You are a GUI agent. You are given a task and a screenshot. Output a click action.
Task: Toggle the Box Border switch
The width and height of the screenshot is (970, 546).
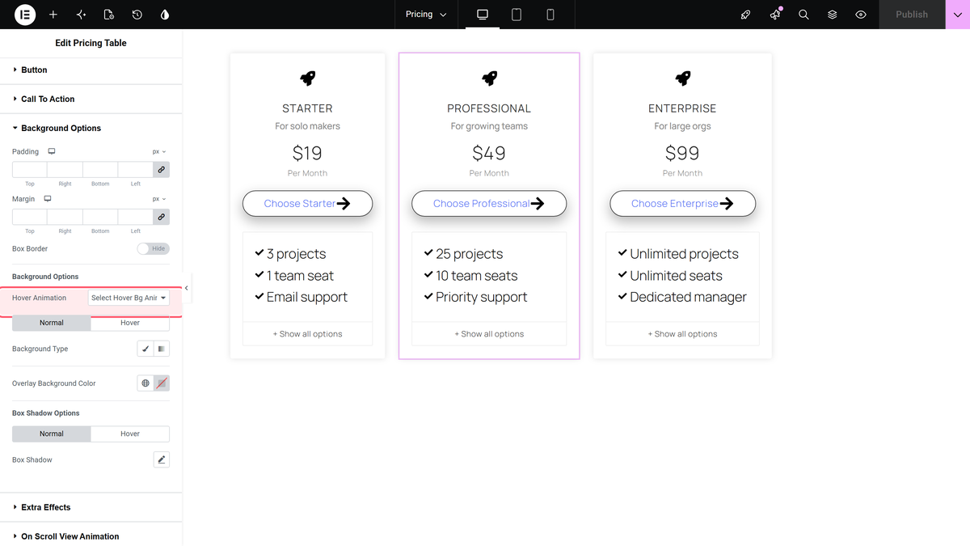click(154, 248)
